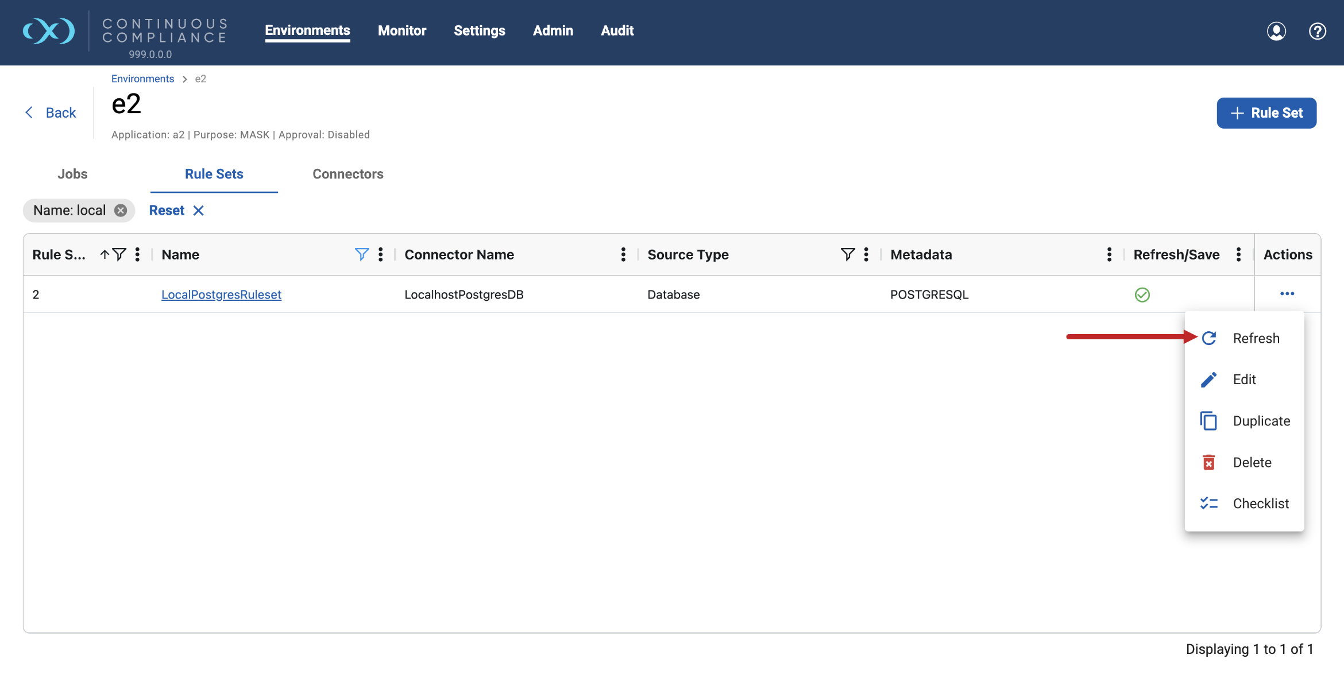Open the help question mark icon
The height and width of the screenshot is (674, 1344).
pyautogui.click(x=1317, y=31)
